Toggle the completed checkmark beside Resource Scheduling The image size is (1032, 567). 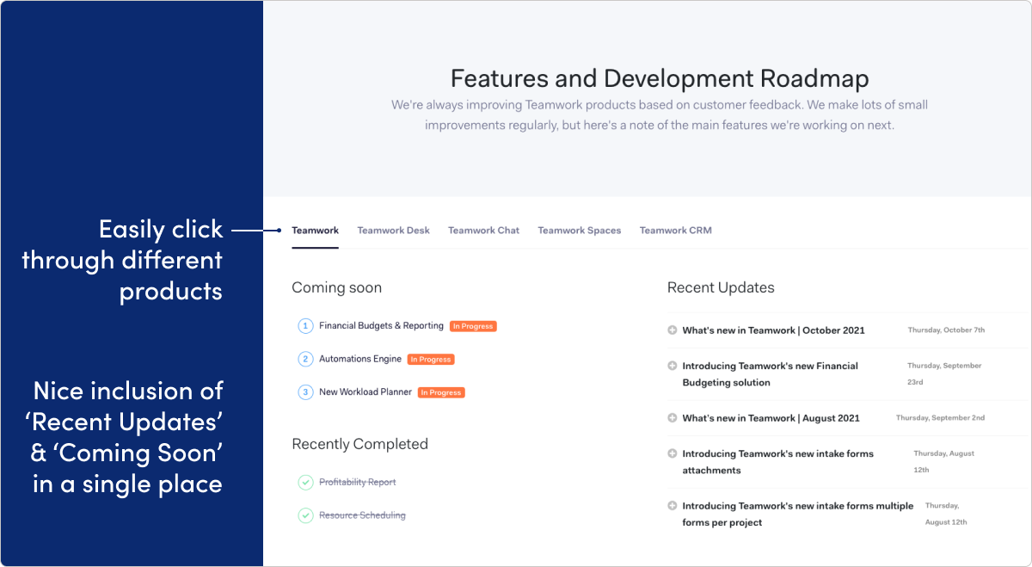[305, 515]
